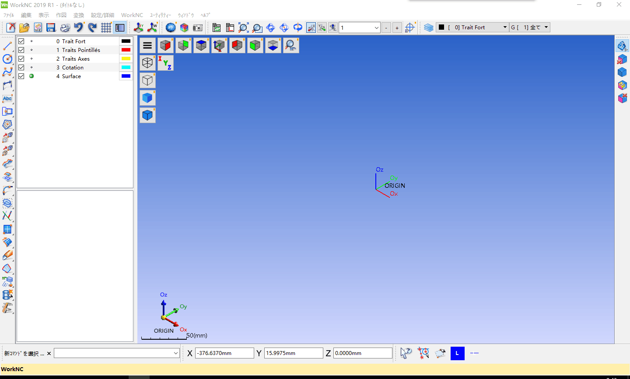
Task: Click the plus stepper button
Action: click(397, 28)
